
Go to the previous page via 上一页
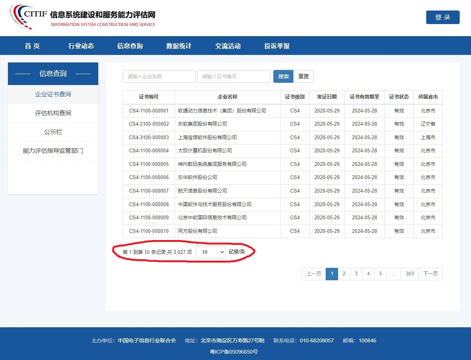(x=314, y=274)
